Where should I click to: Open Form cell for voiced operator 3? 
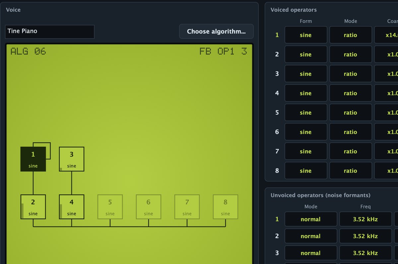point(306,74)
